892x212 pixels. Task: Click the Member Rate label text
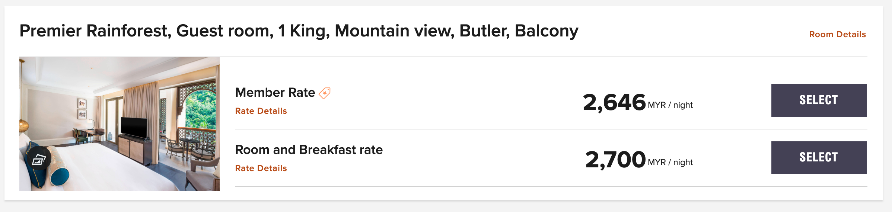coord(275,92)
